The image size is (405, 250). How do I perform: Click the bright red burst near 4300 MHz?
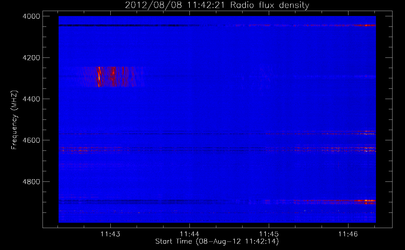coord(110,76)
